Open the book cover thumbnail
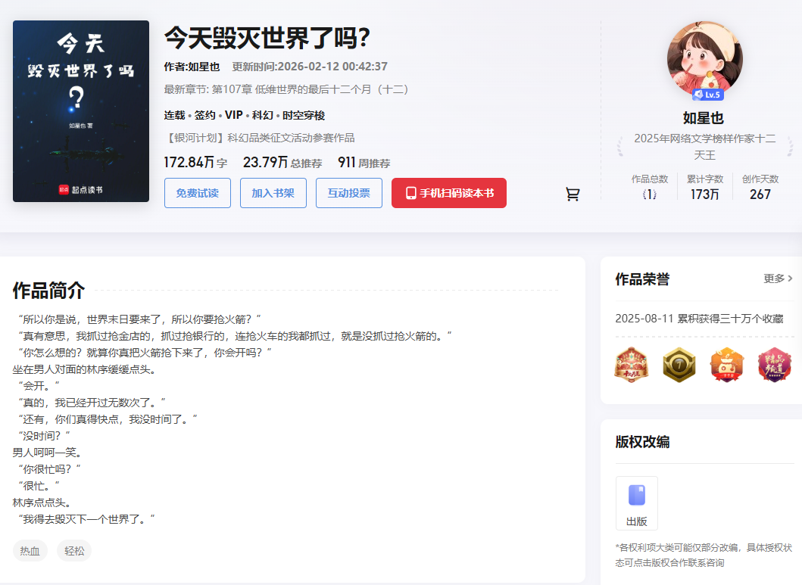Screen dimensions: 802x585 81,111
